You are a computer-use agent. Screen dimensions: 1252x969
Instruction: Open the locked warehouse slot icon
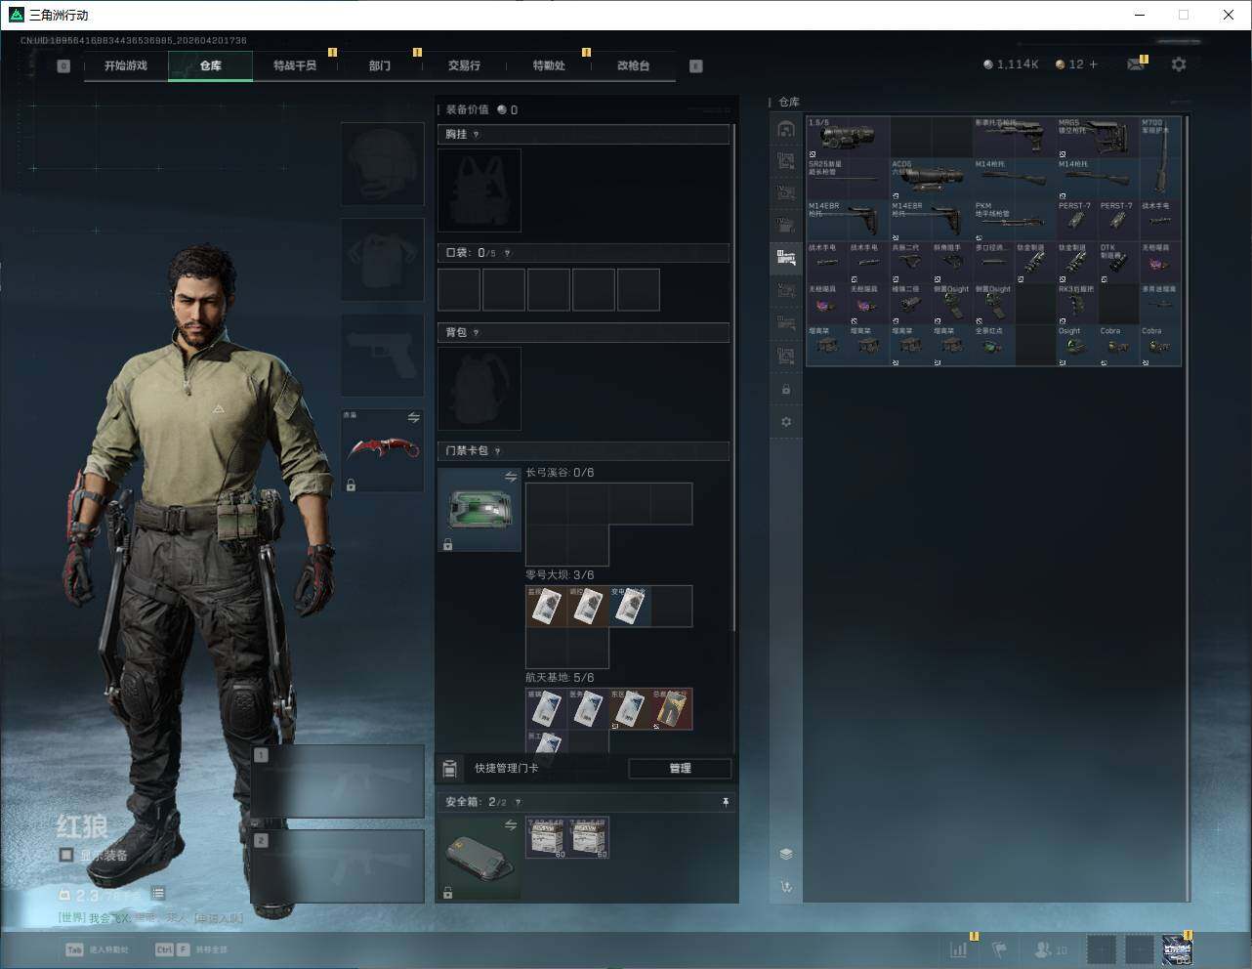786,390
